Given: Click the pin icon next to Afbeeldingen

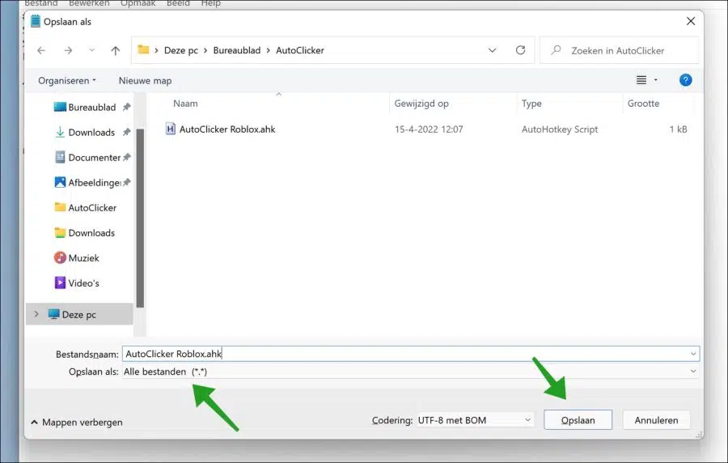Looking at the screenshot, I should click(126, 182).
